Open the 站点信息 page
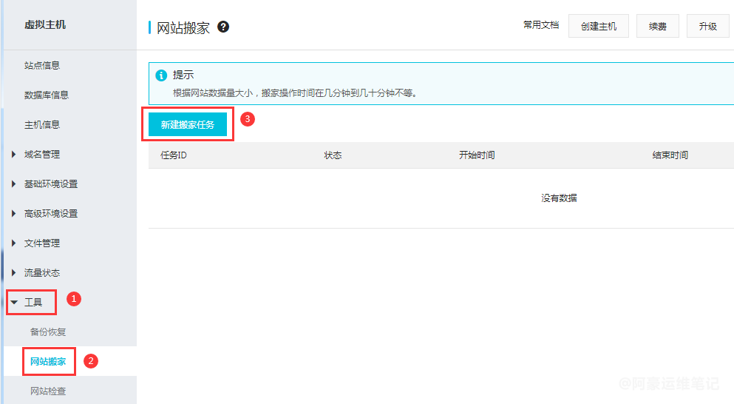This screenshot has width=734, height=404. tap(42, 65)
